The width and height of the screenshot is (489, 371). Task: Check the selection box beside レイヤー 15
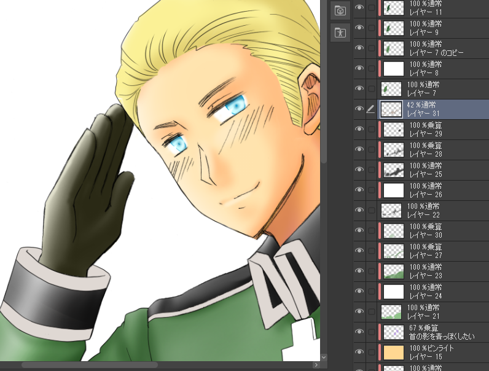point(372,353)
